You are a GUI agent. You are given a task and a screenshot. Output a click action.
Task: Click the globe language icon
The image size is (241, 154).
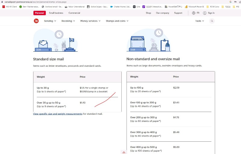click(193, 13)
